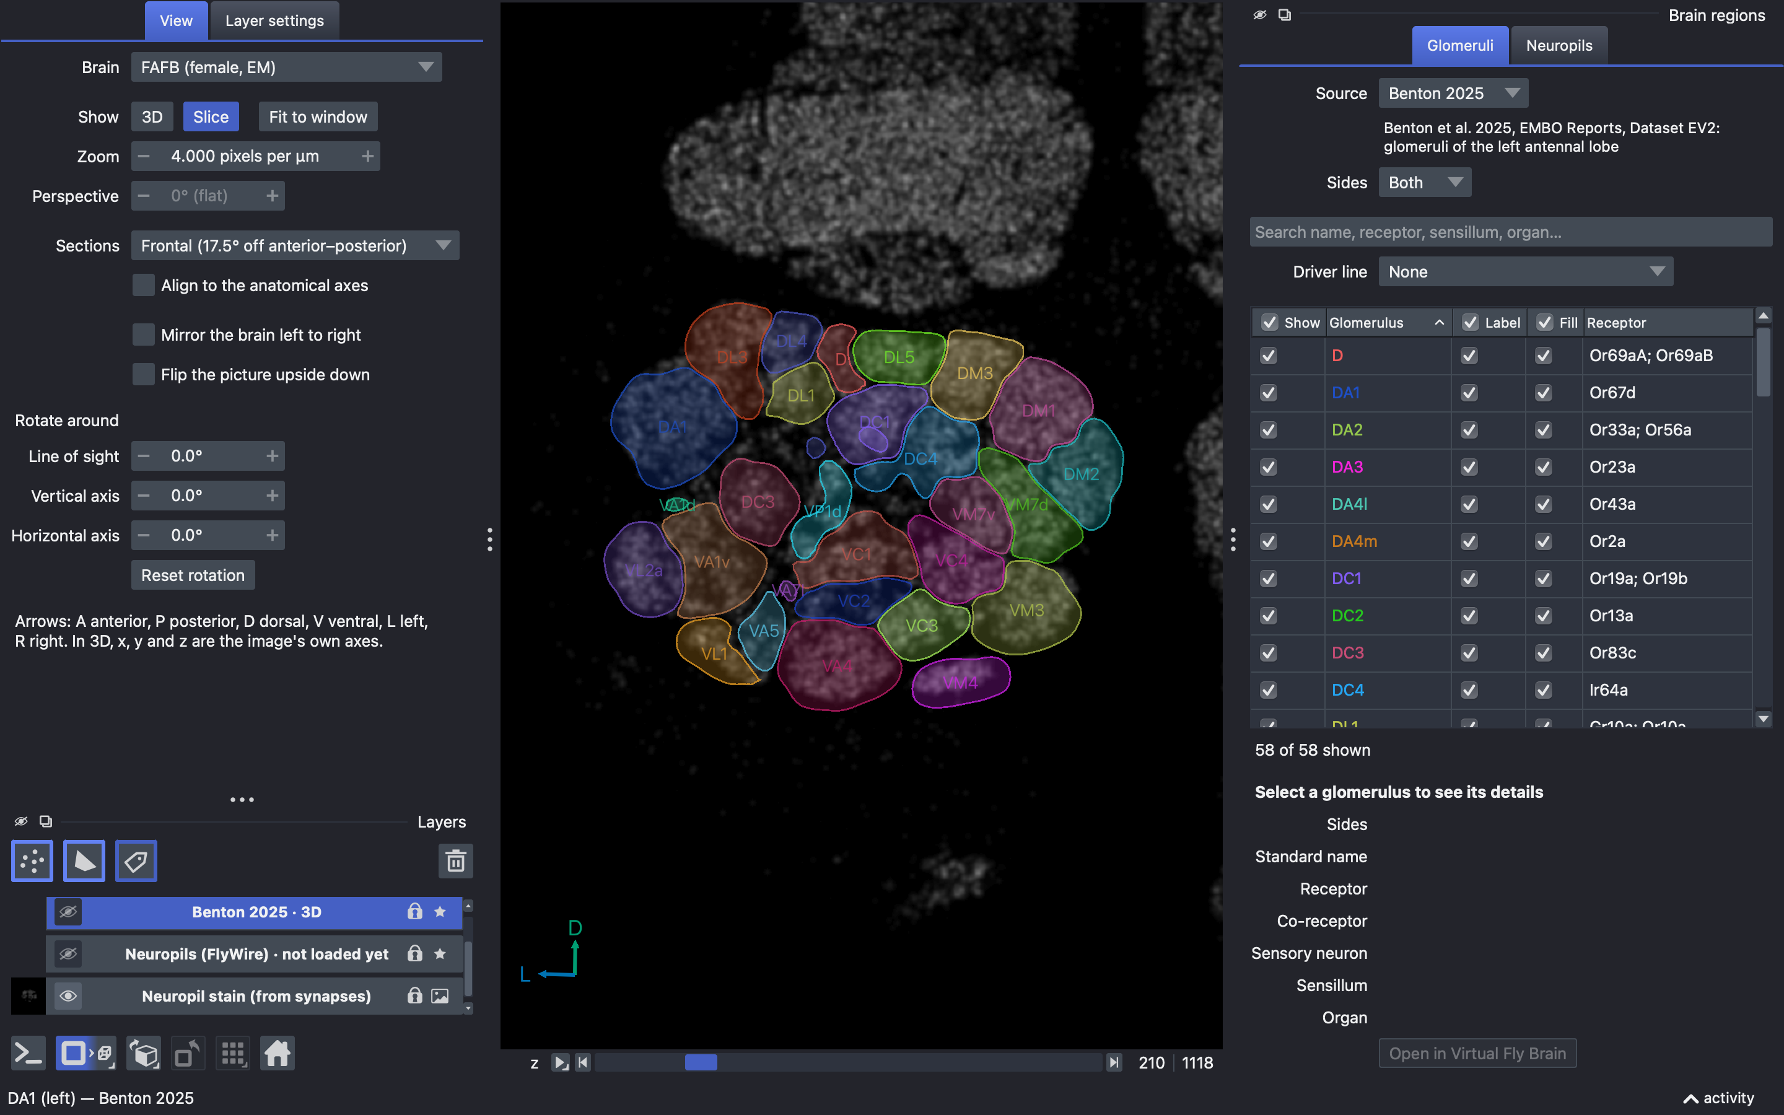This screenshot has width=1784, height=1115.
Task: Delete the selected layer with trash icon
Action: tap(455, 860)
